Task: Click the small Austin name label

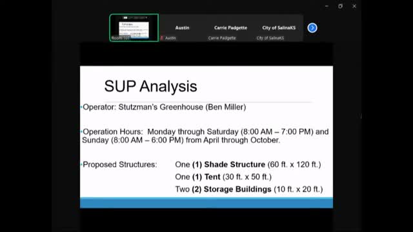Action: 170,38
